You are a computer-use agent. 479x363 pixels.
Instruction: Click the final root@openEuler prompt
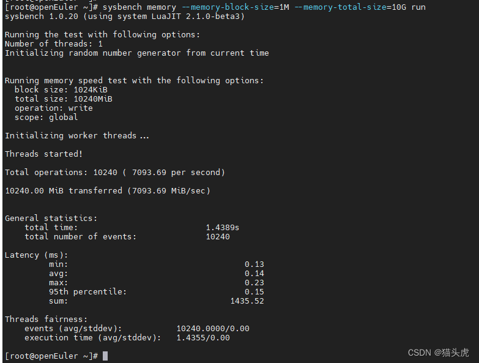tap(51, 356)
